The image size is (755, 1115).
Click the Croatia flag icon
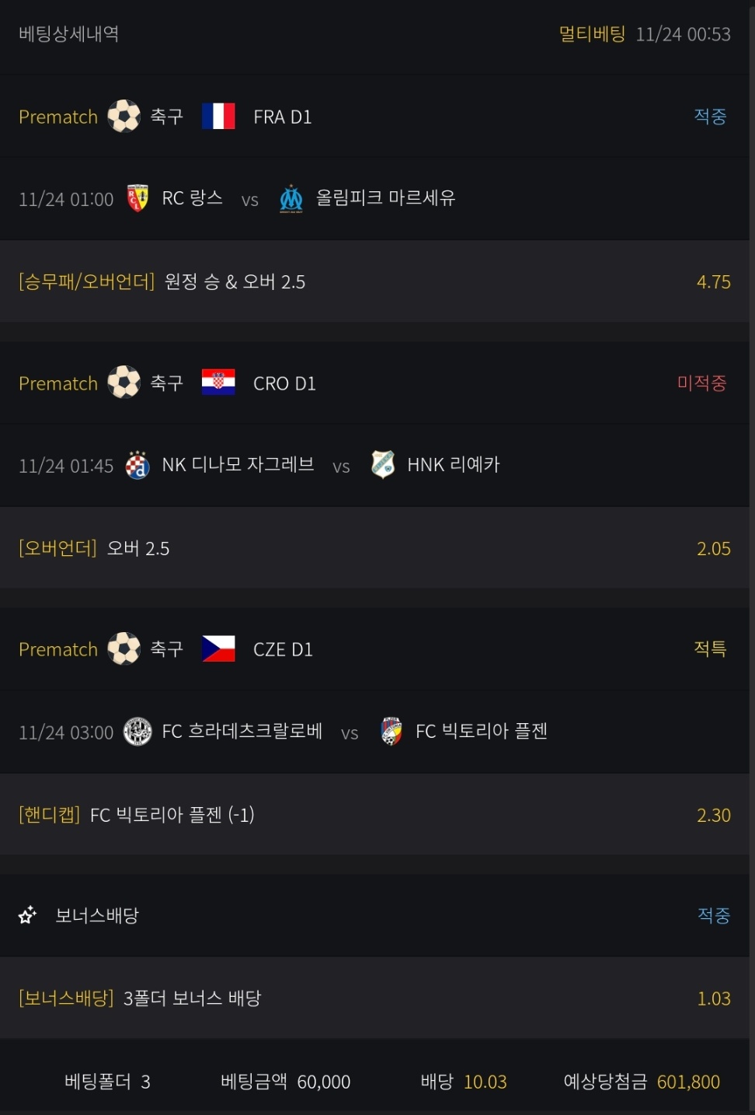pyautogui.click(x=218, y=383)
